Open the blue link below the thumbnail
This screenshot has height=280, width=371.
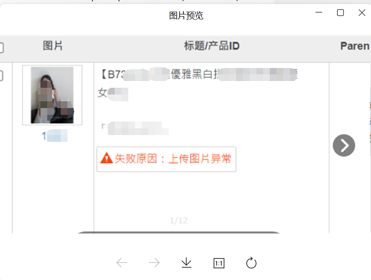pyautogui.click(x=54, y=136)
